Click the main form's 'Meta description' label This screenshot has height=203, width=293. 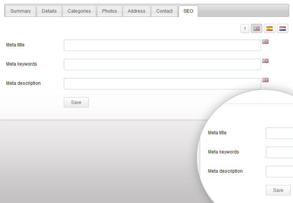coord(23,83)
